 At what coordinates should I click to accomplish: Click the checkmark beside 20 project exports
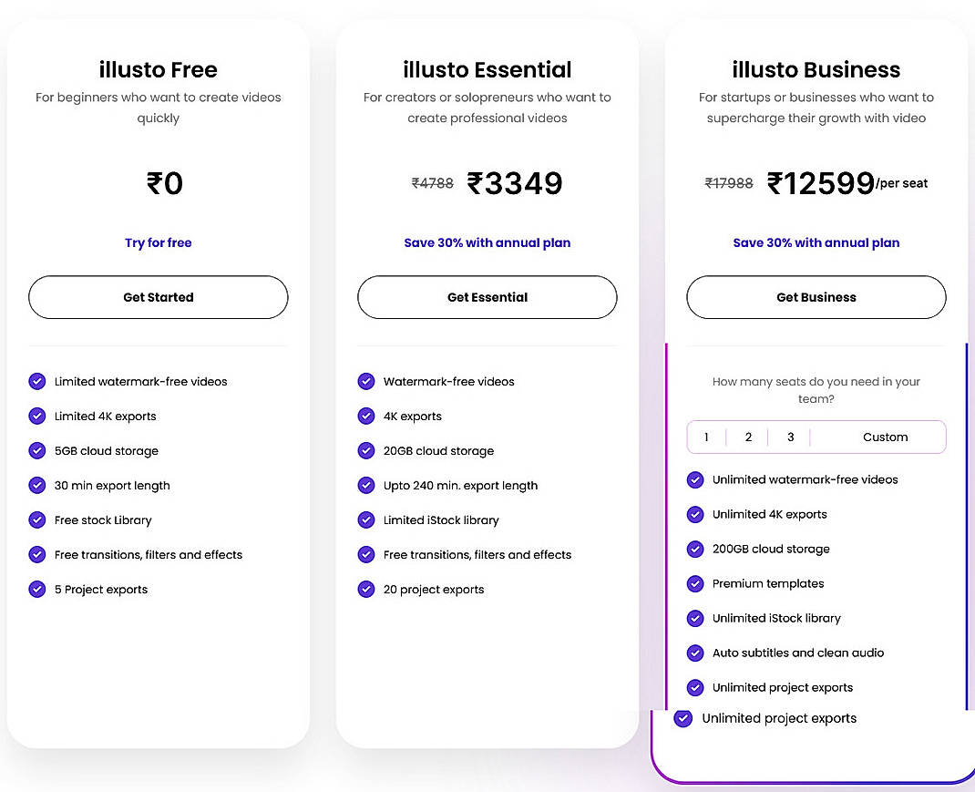(366, 589)
